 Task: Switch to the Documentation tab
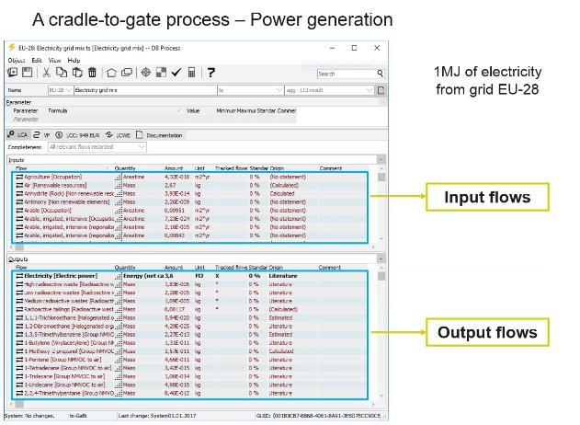coord(159,134)
